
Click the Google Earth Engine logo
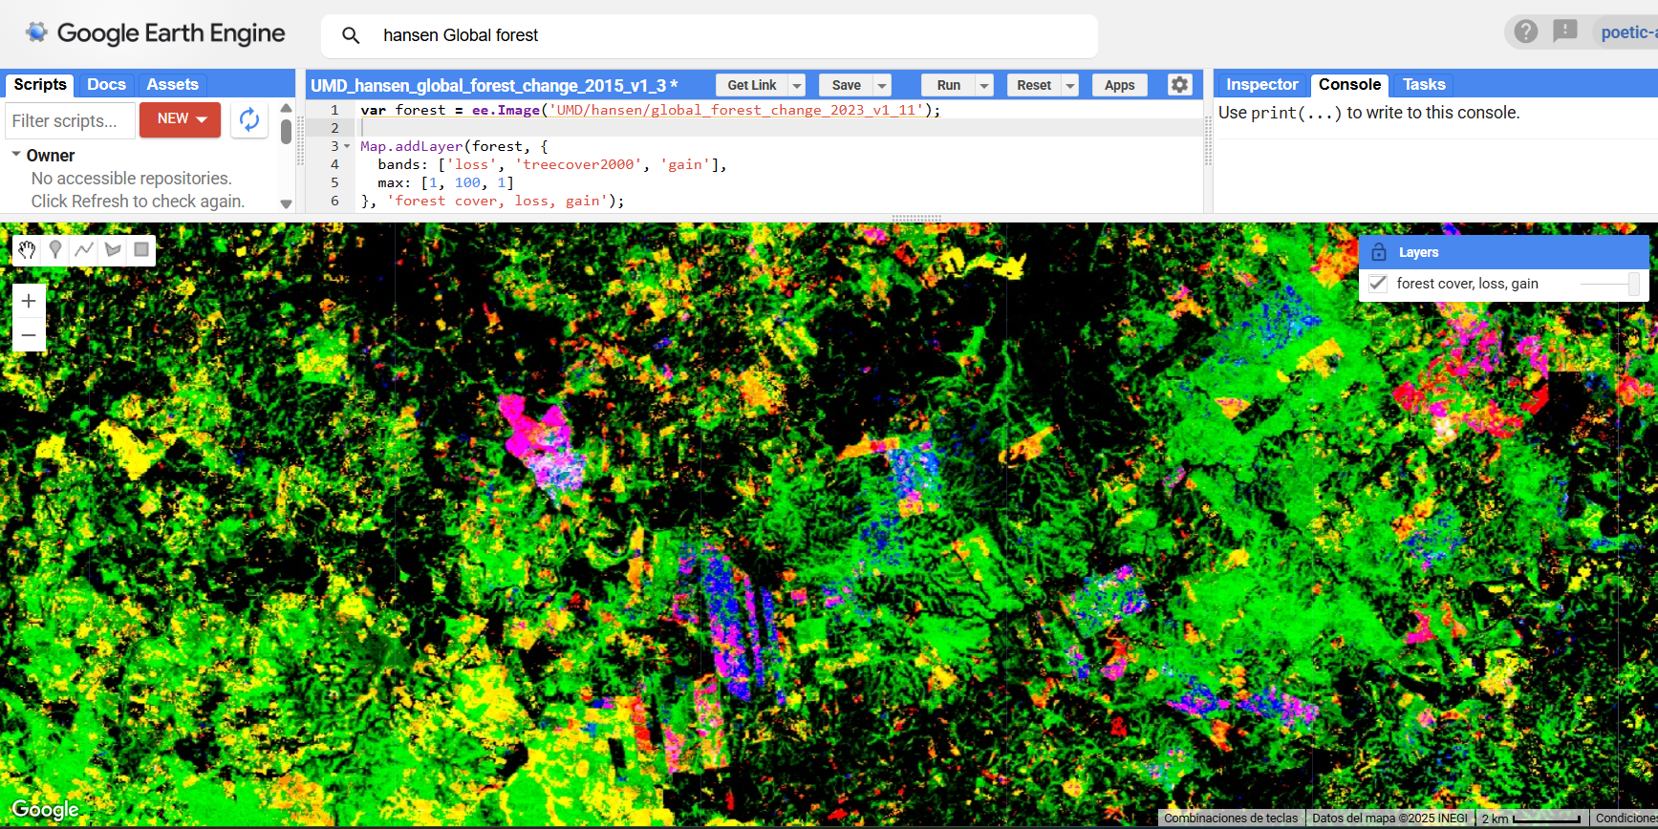pos(156,33)
